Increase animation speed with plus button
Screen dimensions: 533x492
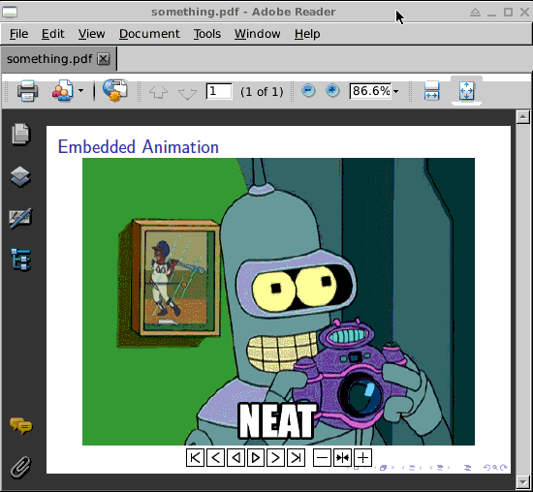coord(362,458)
